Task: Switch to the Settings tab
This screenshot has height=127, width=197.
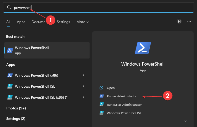Action: [x=63, y=22]
